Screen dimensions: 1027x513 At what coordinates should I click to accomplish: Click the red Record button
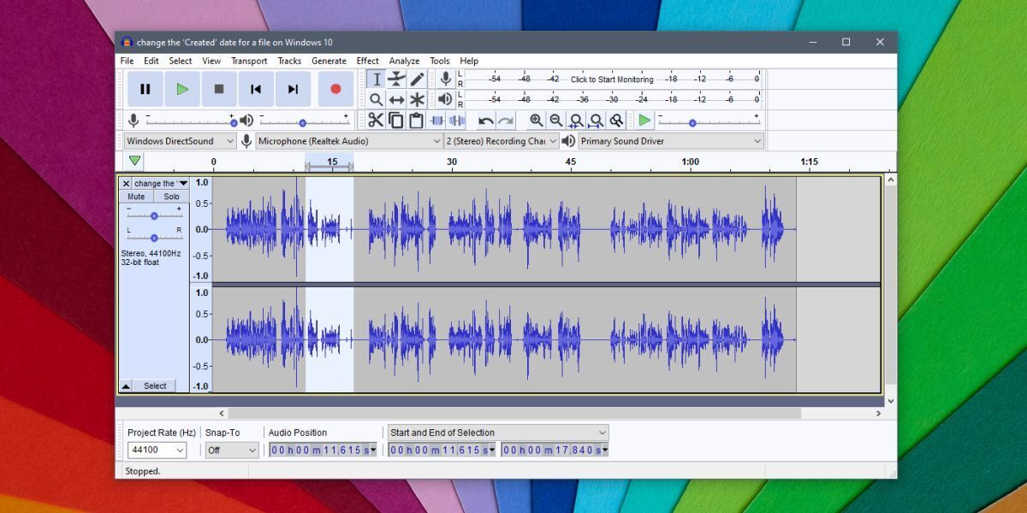[335, 89]
